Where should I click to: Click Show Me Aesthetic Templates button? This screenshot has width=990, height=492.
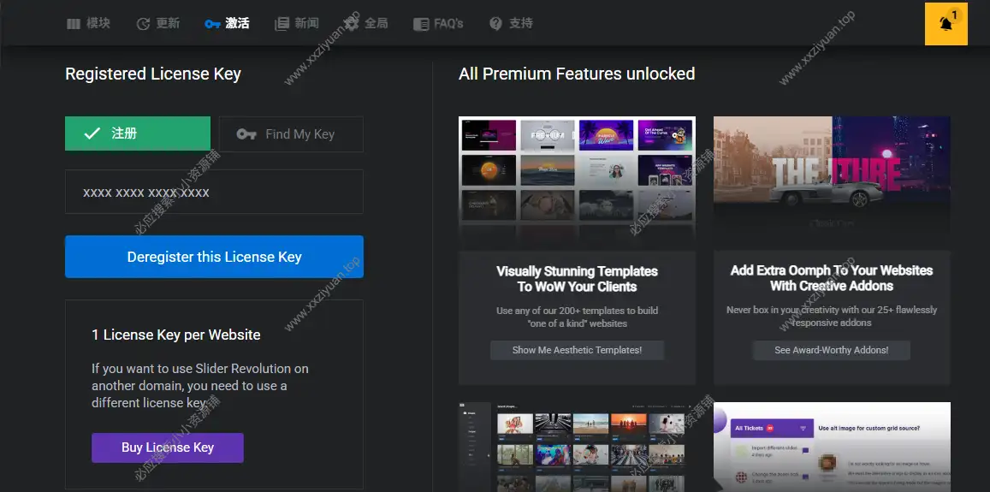[577, 350]
